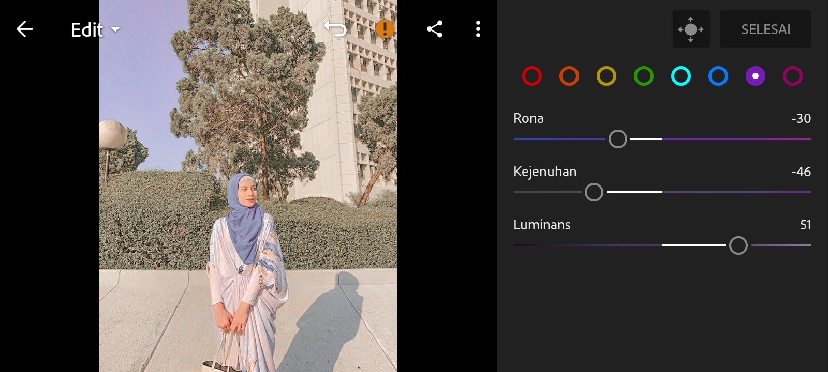Open the three-dot overflow menu
828x372 pixels.
click(x=478, y=29)
